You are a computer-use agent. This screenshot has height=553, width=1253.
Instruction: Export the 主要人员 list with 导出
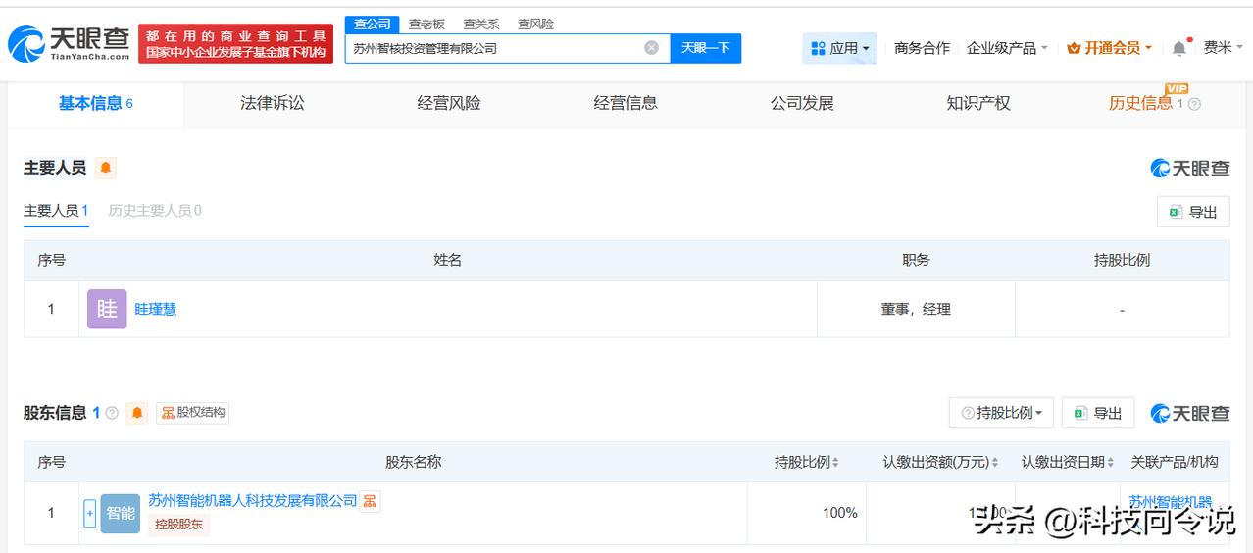[x=1193, y=212]
